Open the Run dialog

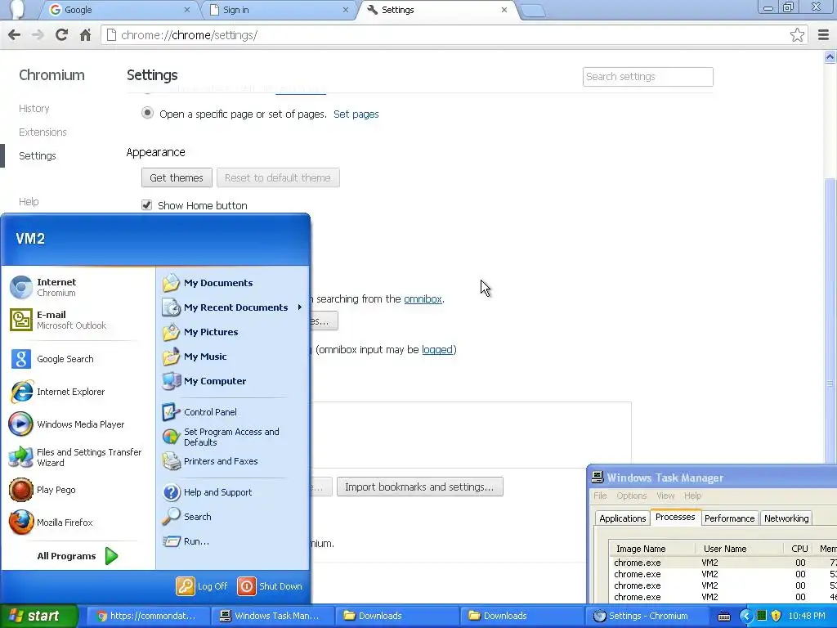coord(233,541)
